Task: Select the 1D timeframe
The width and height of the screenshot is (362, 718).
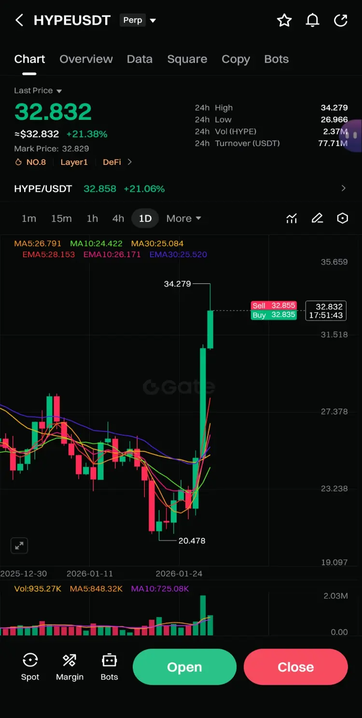Action: pyautogui.click(x=145, y=219)
